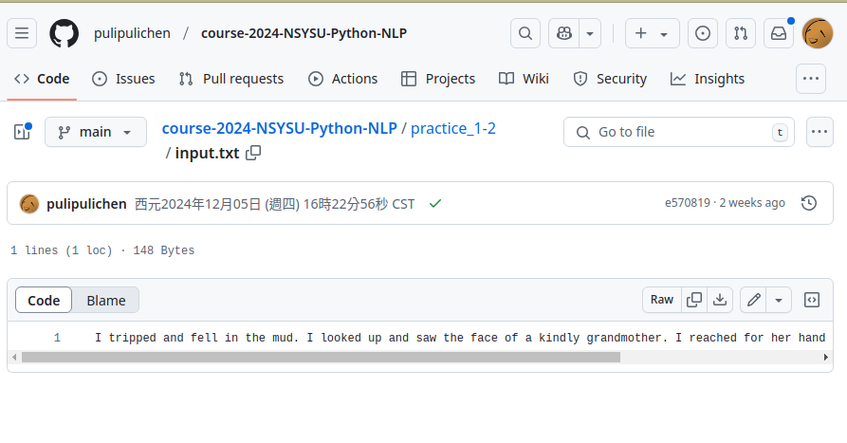Download the raw file
The image size is (847, 443).
pyautogui.click(x=720, y=300)
